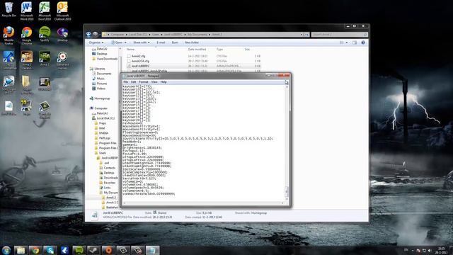This screenshot has width=453, height=255.
Task: Open the Battlefield desktop shortcut with circular icon
Action: point(62,59)
